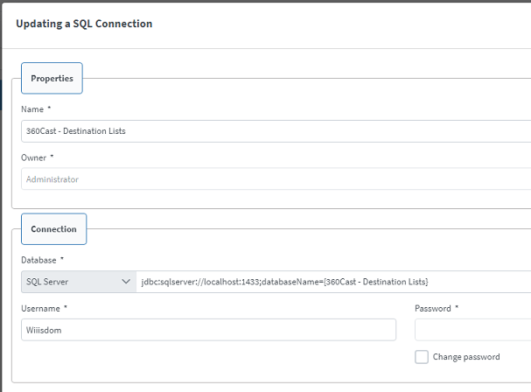Open the SQL Server database type dropdown
531x392 pixels.
[79, 282]
